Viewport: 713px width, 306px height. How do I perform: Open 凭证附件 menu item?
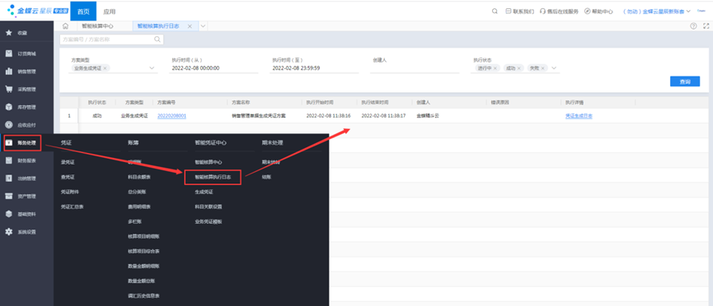coord(70,192)
